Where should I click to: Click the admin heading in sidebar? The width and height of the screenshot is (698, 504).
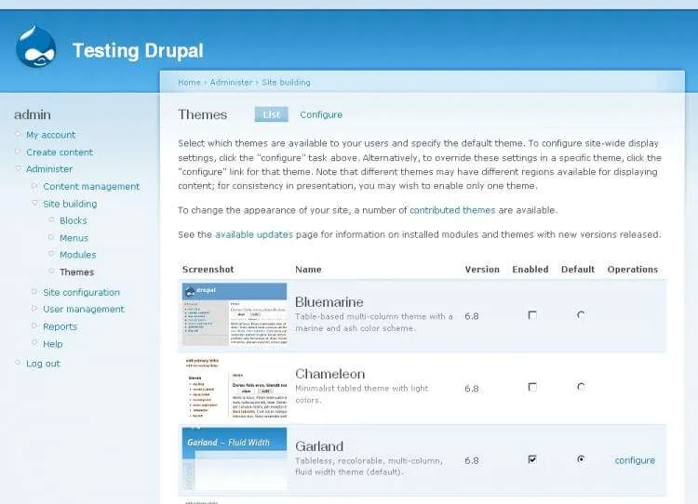(x=33, y=114)
